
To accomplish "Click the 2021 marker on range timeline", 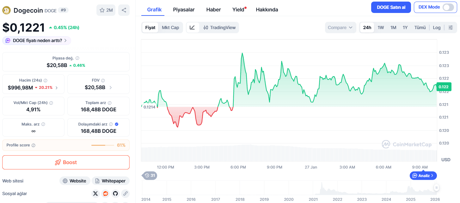I will tap(313, 199).
